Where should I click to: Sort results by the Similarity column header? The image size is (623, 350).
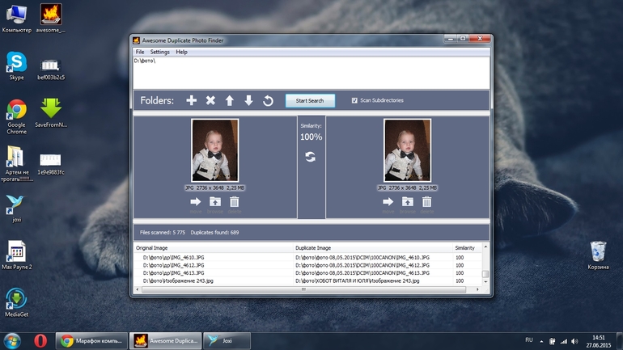click(465, 247)
